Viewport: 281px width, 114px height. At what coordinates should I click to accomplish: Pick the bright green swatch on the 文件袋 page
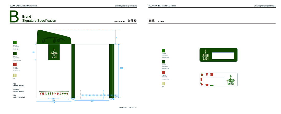click(15, 42)
